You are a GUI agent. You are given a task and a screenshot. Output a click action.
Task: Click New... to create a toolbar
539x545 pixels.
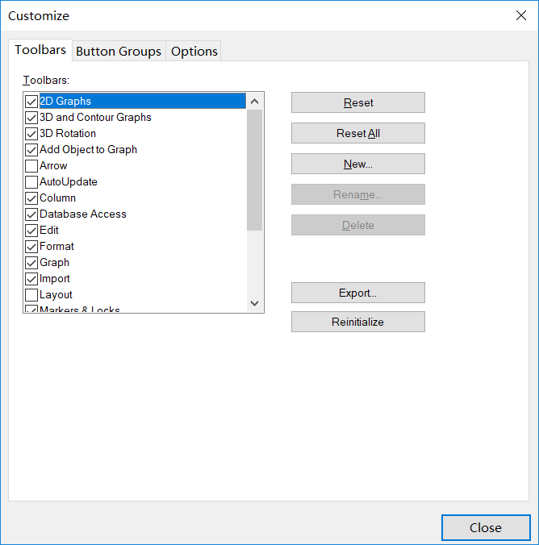[358, 164]
